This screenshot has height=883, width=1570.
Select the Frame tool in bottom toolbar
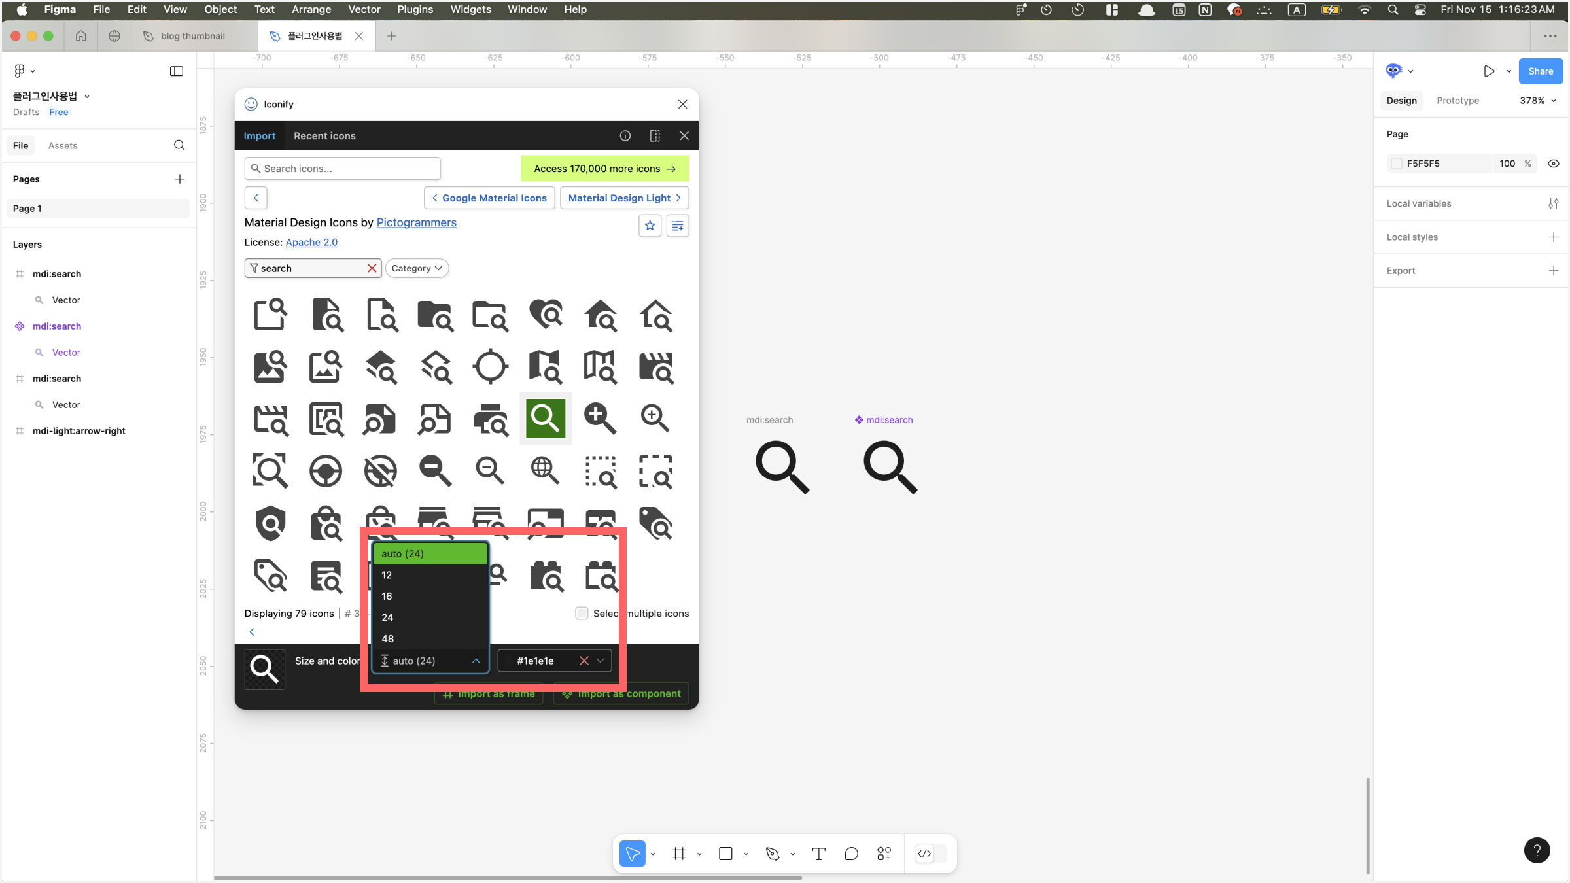pos(679,854)
